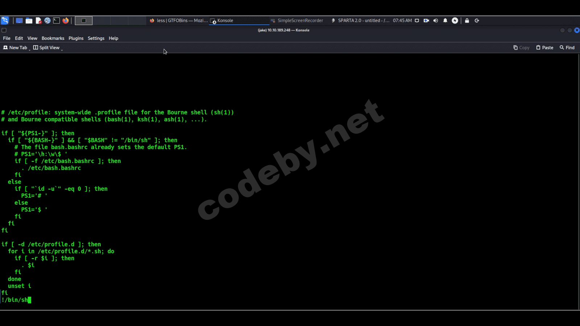Select the active workspace in the pager
This screenshot has width=580, height=326.
[84, 21]
